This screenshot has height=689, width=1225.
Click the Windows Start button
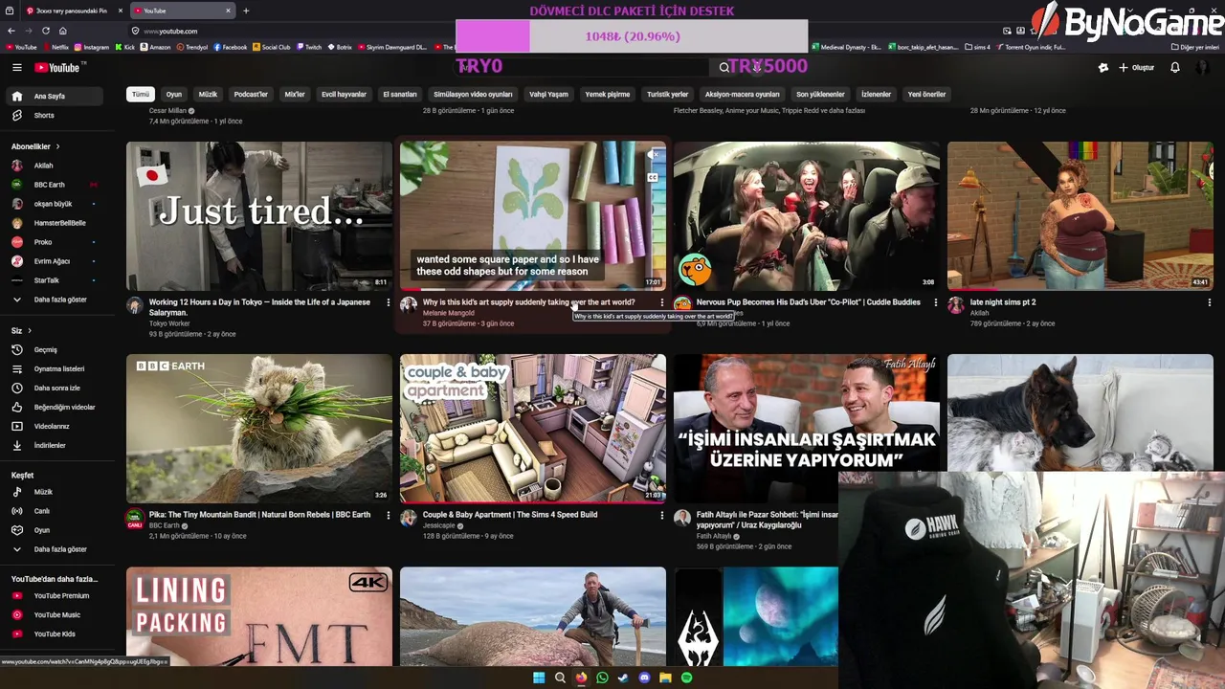(539, 678)
